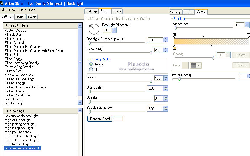Open the color grid palette dropdown

point(196,65)
